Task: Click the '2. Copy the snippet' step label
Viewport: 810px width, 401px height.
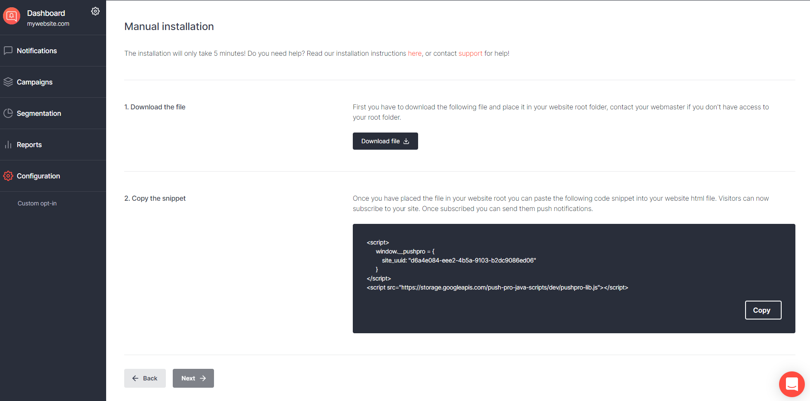Action: pos(155,198)
